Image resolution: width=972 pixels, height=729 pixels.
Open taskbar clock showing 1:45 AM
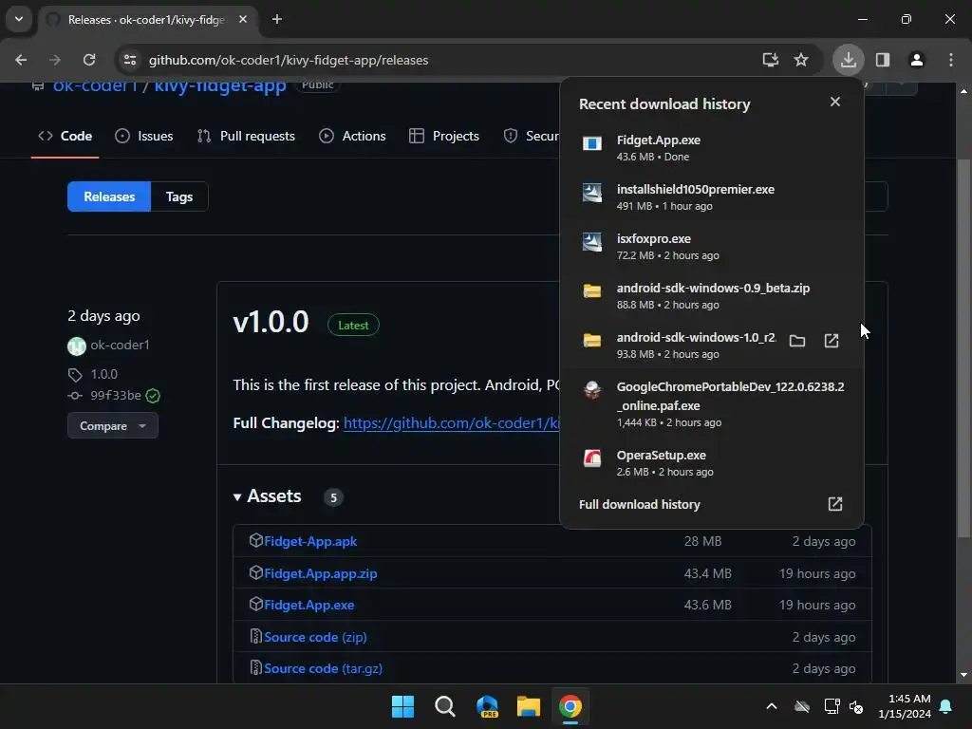(905, 706)
